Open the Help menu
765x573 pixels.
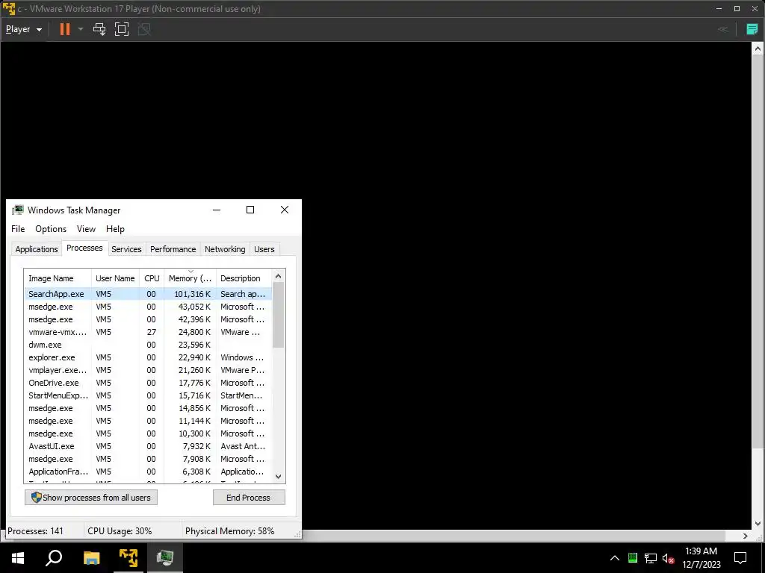[115, 229]
